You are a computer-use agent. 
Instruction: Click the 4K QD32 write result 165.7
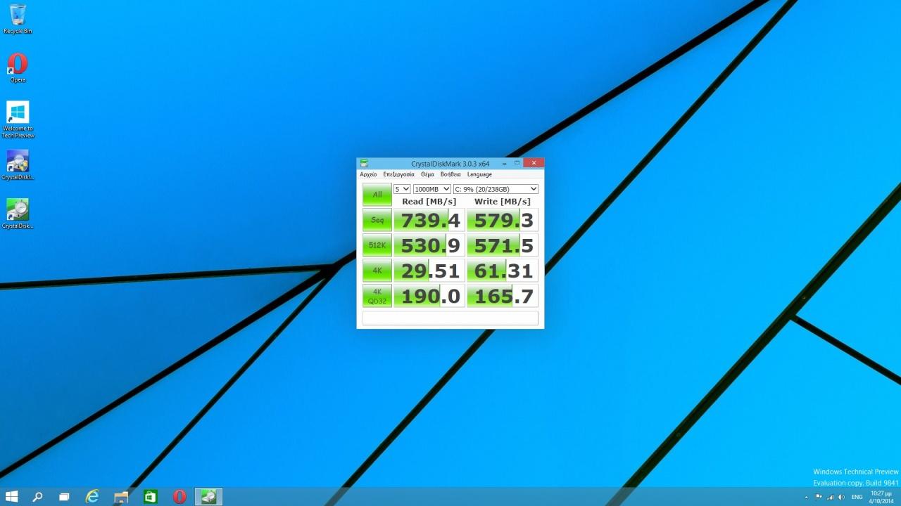[x=503, y=296]
